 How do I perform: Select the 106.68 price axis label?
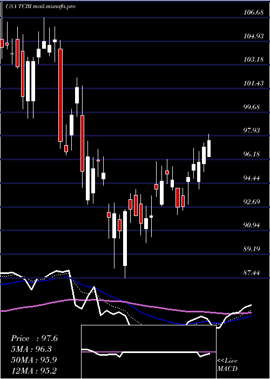point(253,12)
